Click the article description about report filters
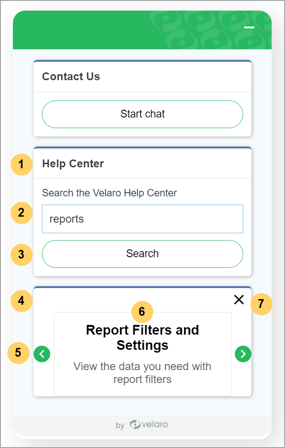285x448 pixels. pyautogui.click(x=142, y=373)
